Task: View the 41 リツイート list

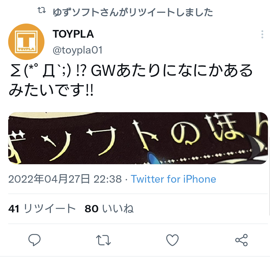Action: [x=42, y=209]
